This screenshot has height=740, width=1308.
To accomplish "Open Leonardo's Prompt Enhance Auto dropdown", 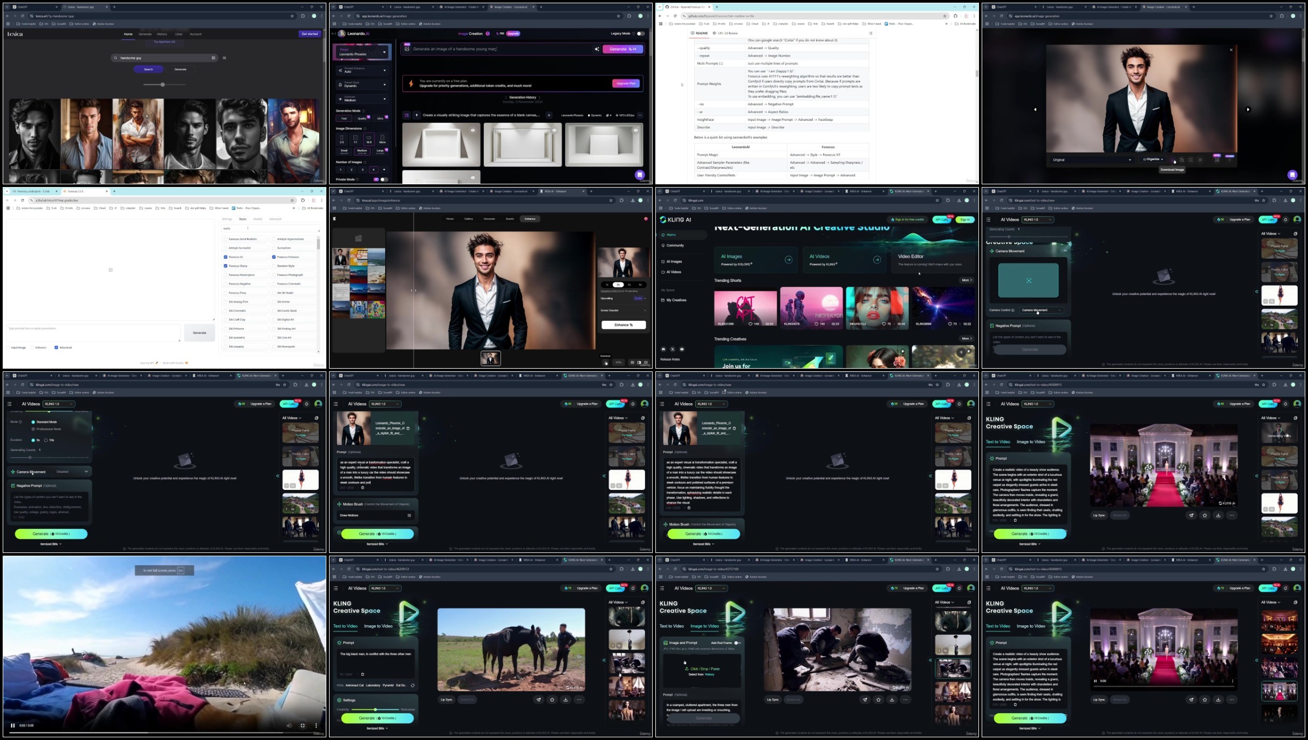I will pyautogui.click(x=362, y=70).
